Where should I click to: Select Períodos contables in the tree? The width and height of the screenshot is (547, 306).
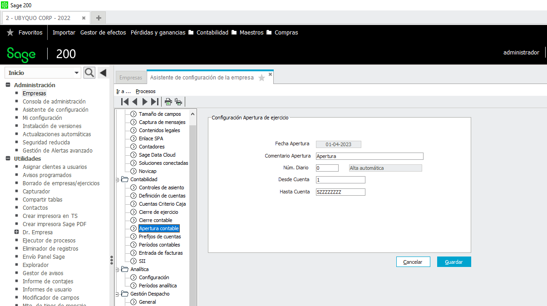159,245
